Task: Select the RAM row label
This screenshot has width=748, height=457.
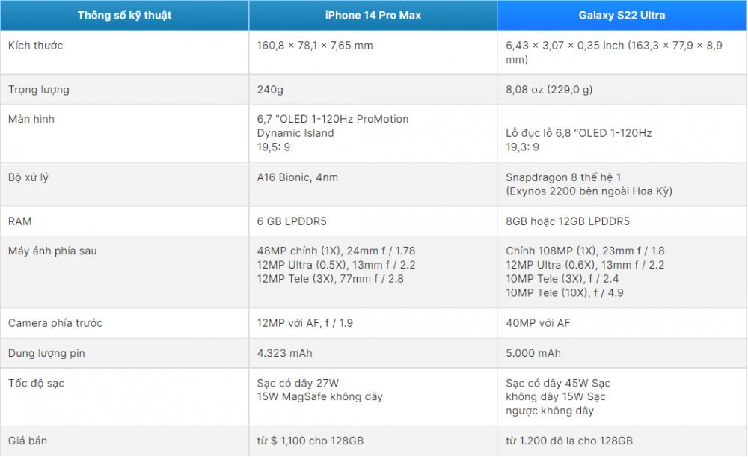Action: pyautogui.click(x=19, y=221)
